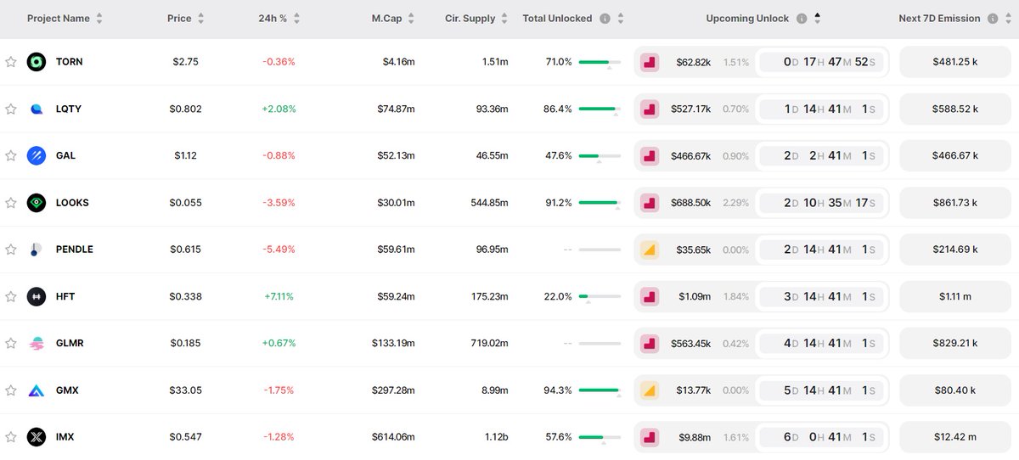Open the IMX project link

pyautogui.click(x=65, y=437)
